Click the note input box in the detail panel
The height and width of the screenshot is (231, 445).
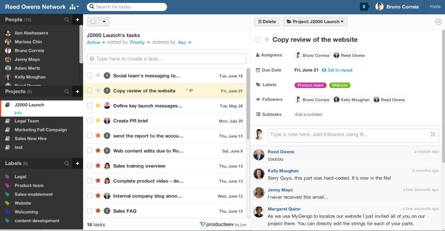point(353,135)
